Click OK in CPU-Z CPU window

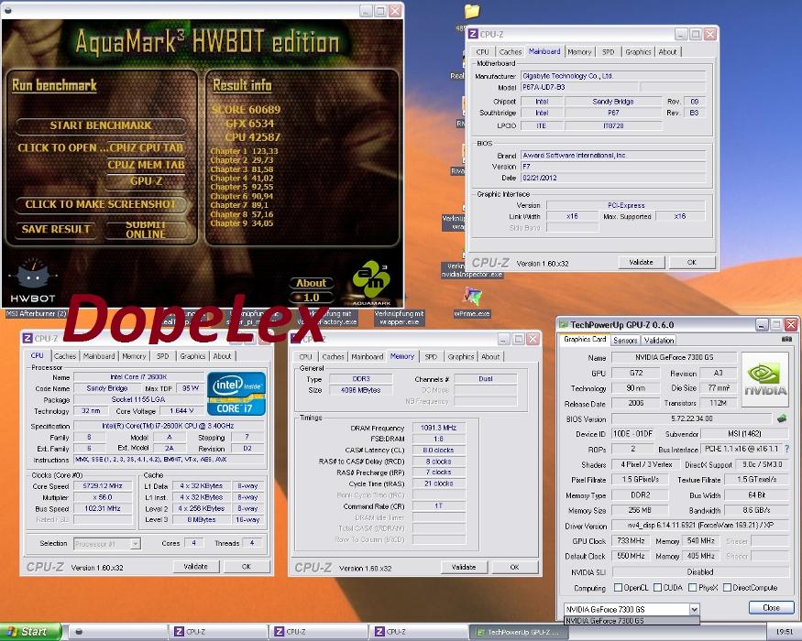pyautogui.click(x=246, y=567)
